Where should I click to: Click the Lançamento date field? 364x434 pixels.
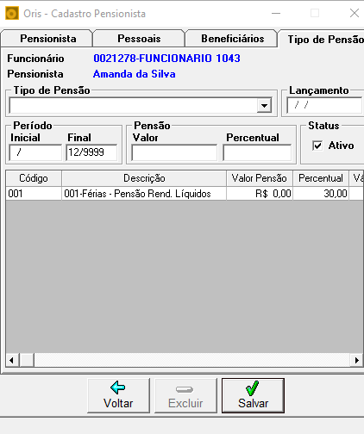click(325, 106)
